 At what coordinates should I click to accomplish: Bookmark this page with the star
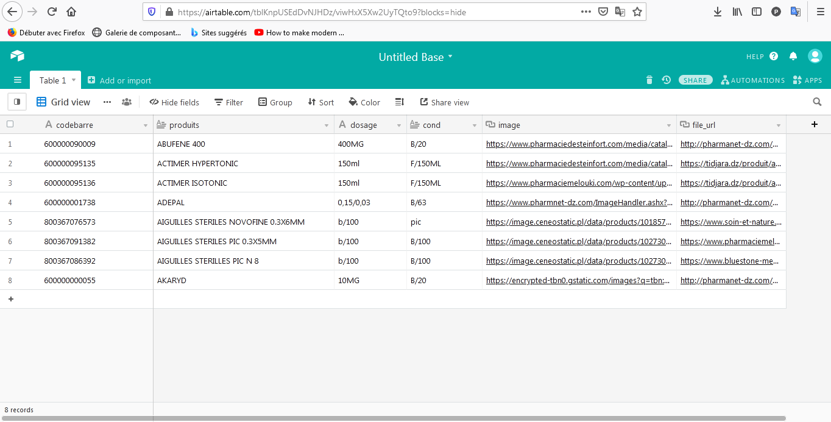pos(637,12)
